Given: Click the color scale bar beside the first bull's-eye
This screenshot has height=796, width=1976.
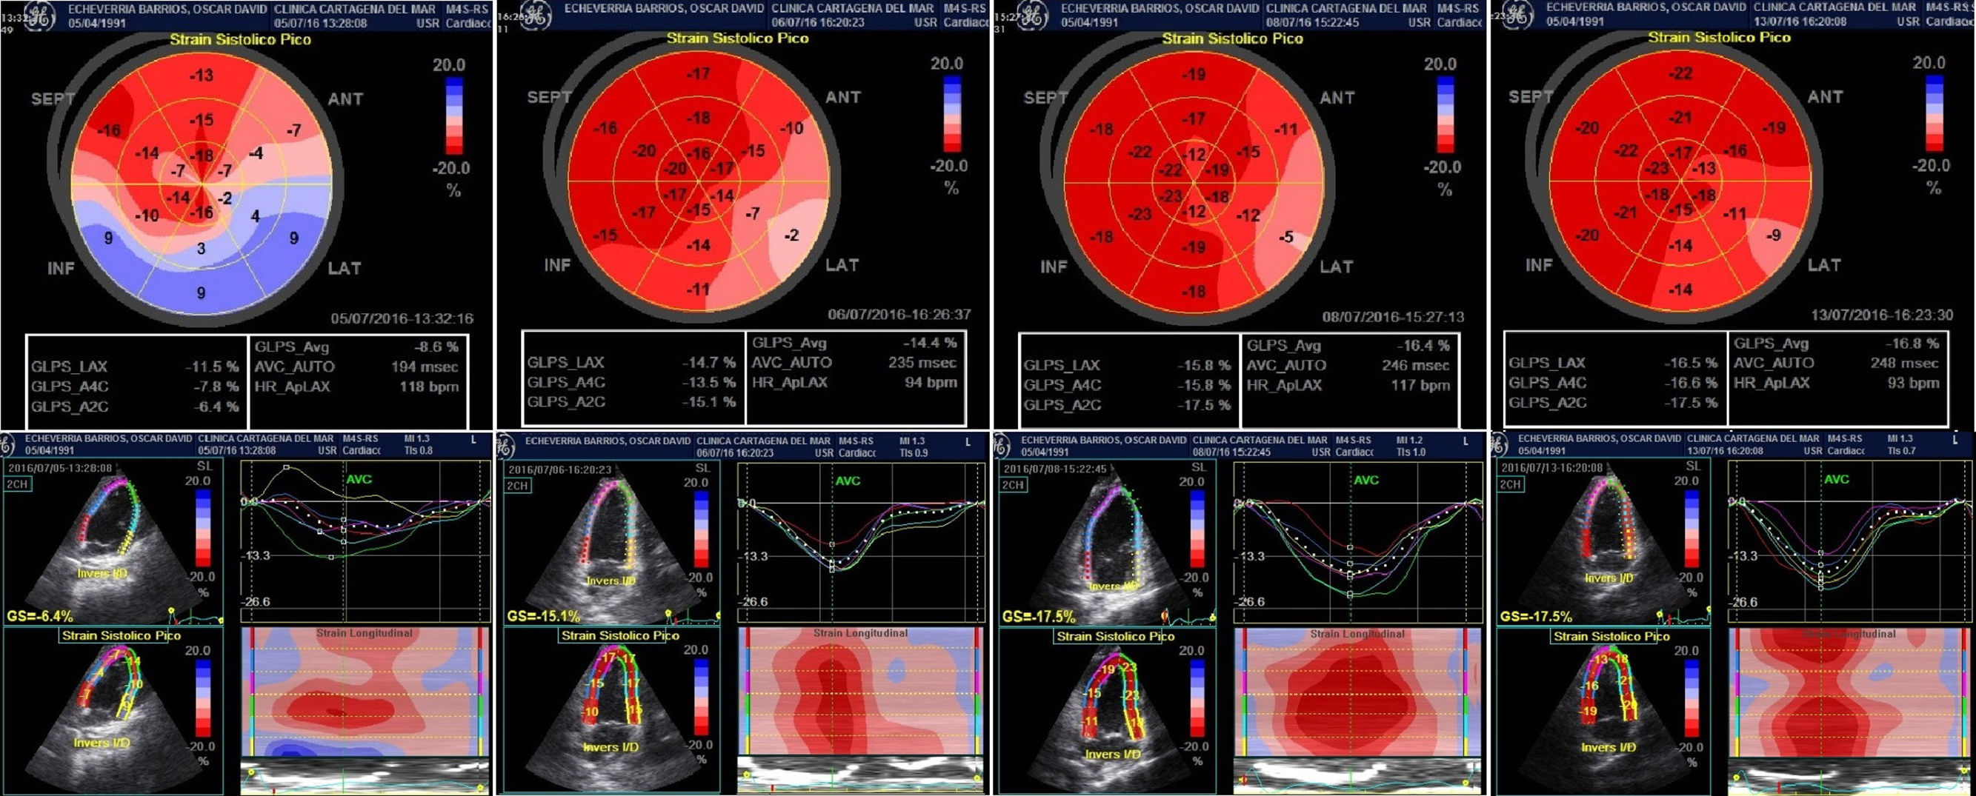Looking at the screenshot, I should 454,115.
